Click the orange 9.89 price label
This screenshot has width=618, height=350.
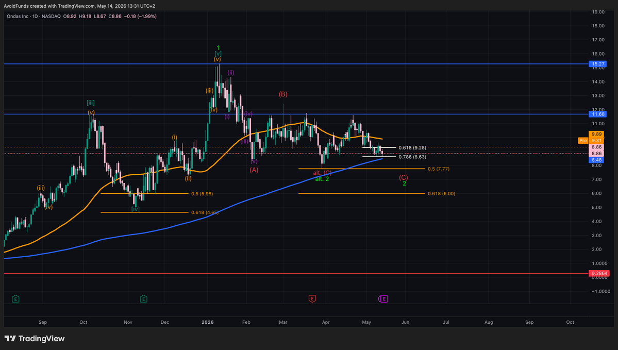click(x=596, y=134)
